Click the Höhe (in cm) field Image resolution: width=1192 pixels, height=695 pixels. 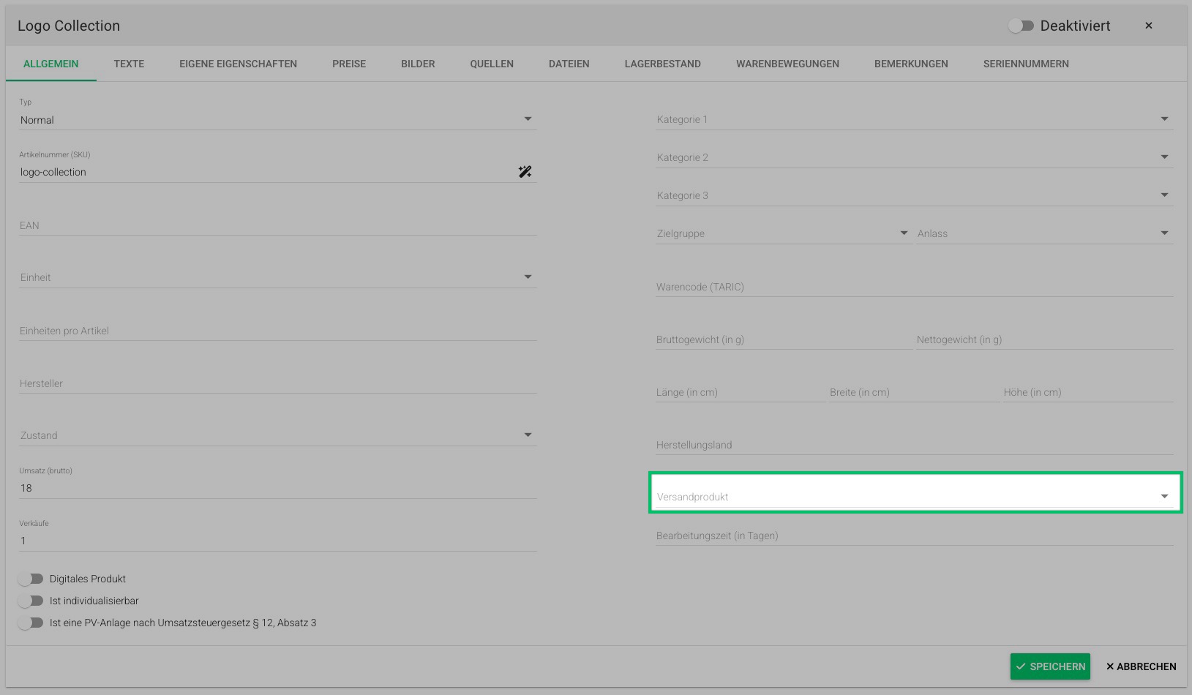[x=1088, y=392]
